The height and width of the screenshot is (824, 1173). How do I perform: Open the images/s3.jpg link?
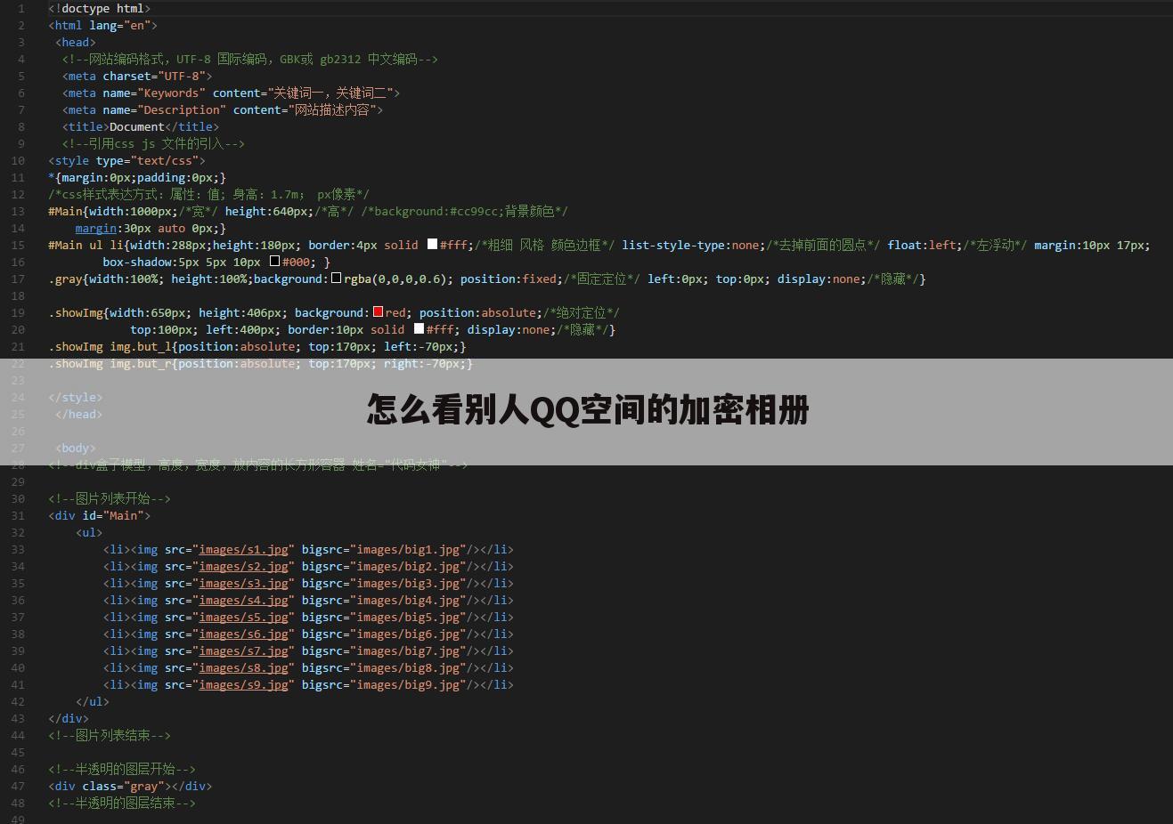point(243,583)
